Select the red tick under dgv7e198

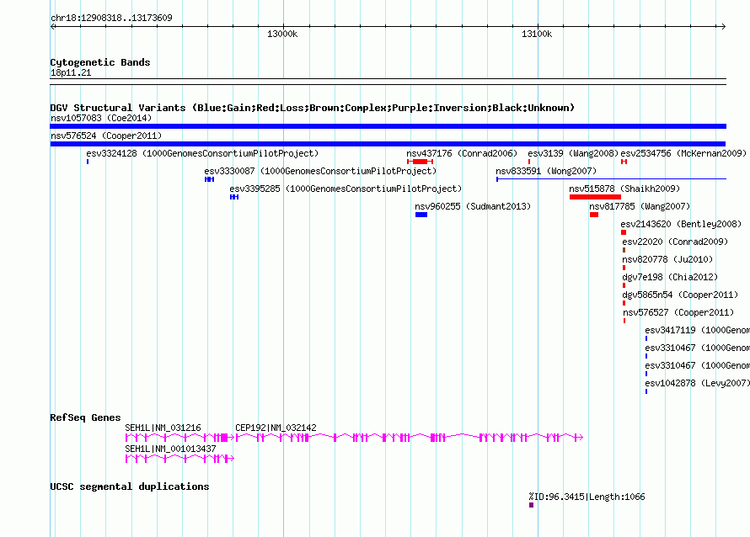624,285
